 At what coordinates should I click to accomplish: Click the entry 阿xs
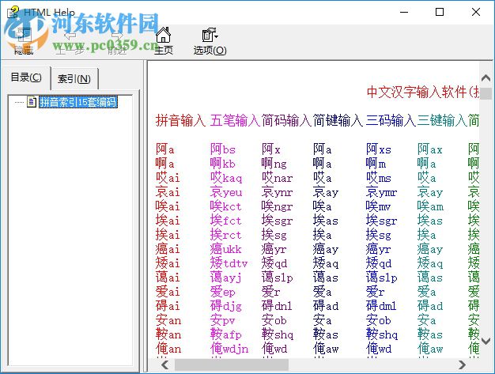pos(379,149)
